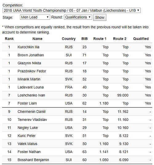This screenshot has height=165, width=154.
Task: Select the Kurochkin Ilia row name
Action: click(28, 47)
